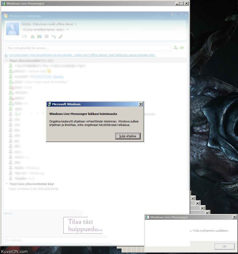The height and width of the screenshot is (254, 238).
Task: Open the status dropdown next to offline-tilana
Action: [x=76, y=24]
